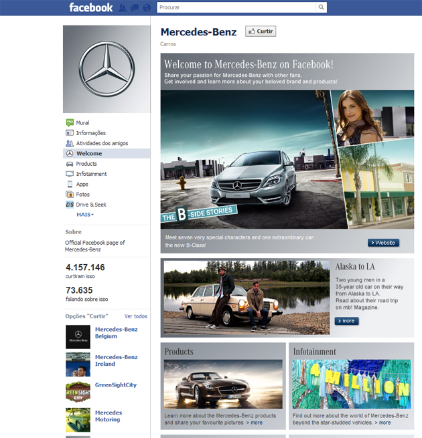Screen dimensions: 422x438
Task: Click the Infotainment section heading
Action: coord(315,352)
